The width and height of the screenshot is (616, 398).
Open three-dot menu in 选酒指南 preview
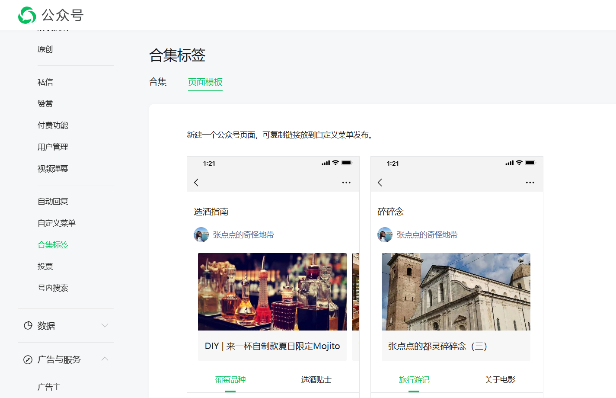[x=346, y=183]
